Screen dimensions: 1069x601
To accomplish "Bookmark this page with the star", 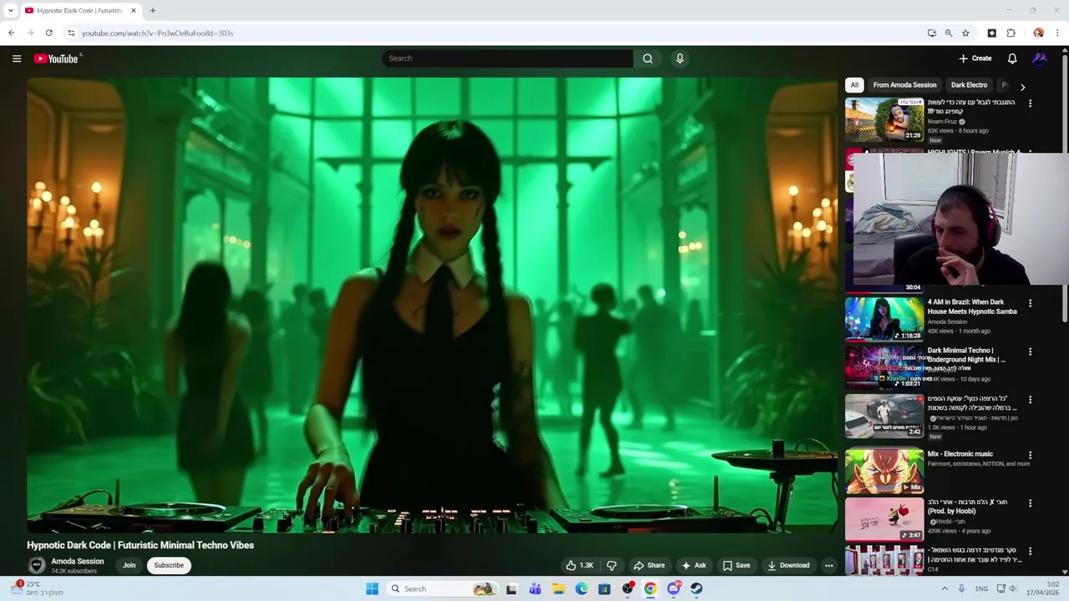I will [965, 33].
